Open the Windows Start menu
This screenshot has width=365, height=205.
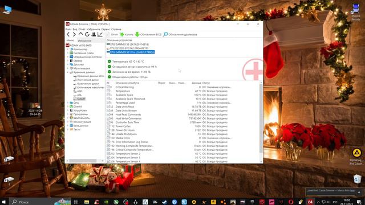coord(4,202)
